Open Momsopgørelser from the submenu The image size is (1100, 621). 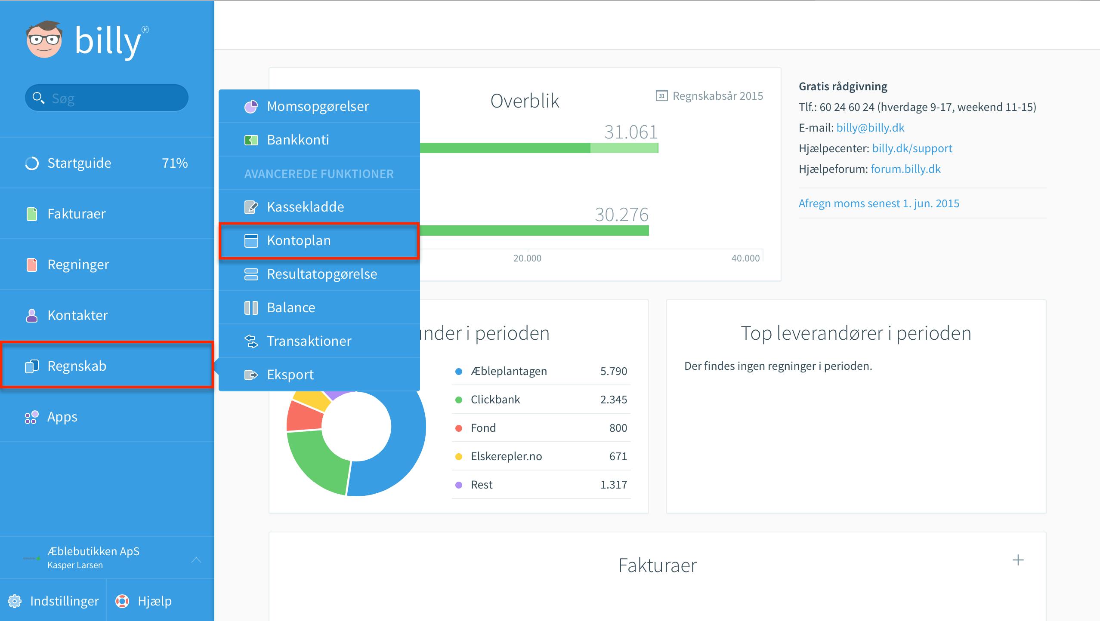(x=319, y=106)
